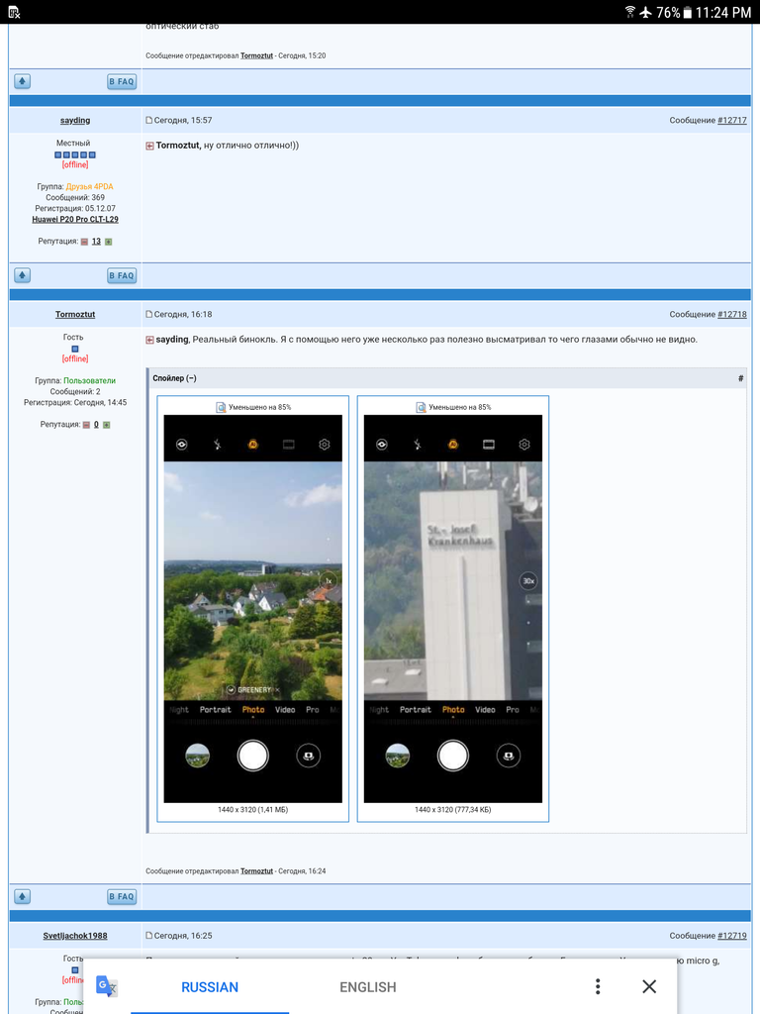Tap the AI icon in second camera screenshot
760x1014 pixels.
point(453,445)
